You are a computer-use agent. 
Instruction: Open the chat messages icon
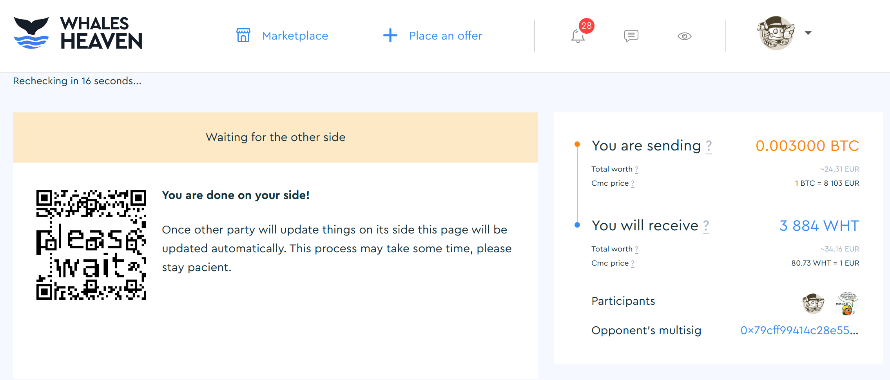tap(631, 36)
